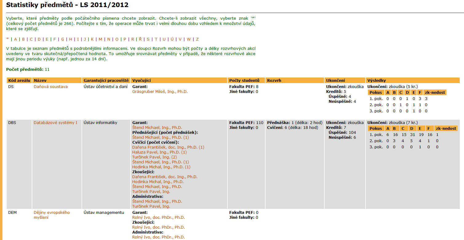Open Haluza Pavel, Ing., Ph.D. (1) link
Viewport: 464px width, 240px height.
click(x=159, y=152)
